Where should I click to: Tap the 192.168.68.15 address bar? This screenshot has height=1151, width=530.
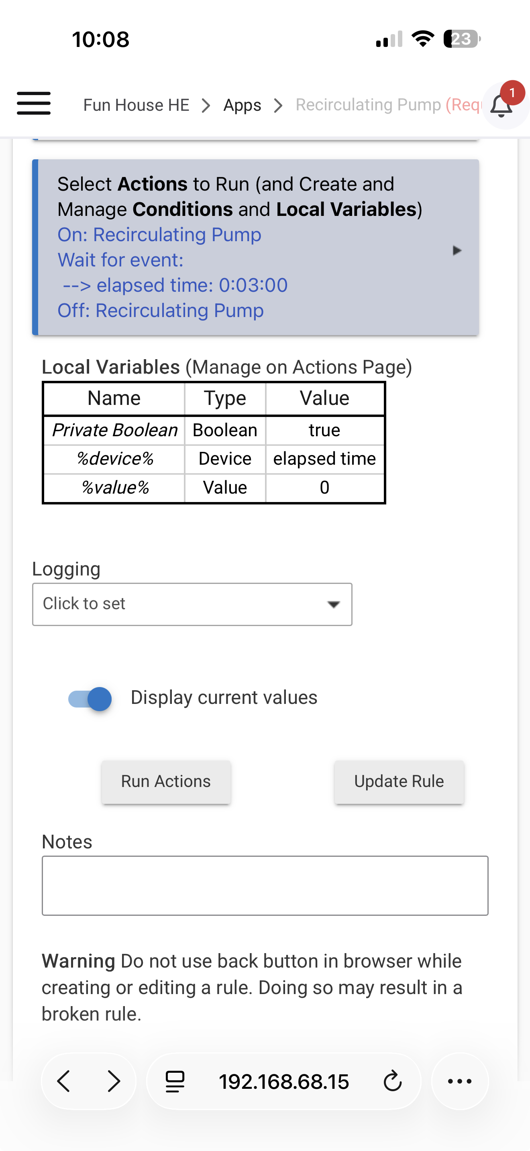(x=283, y=1082)
